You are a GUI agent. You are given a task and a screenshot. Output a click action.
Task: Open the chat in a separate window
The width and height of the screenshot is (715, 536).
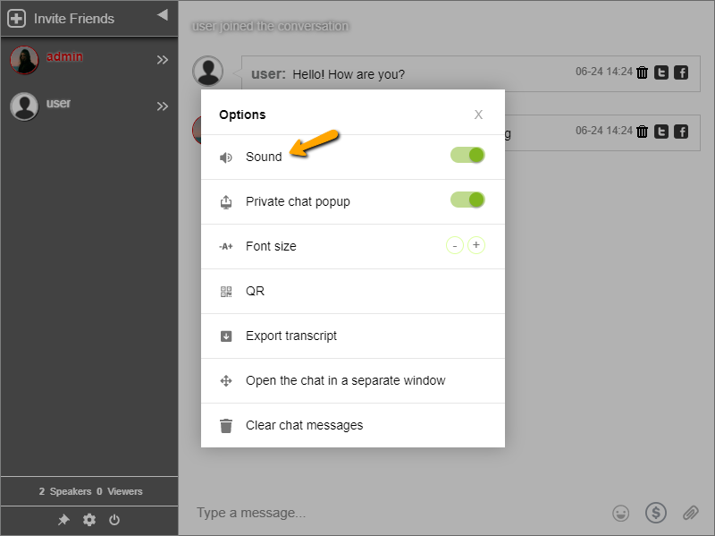tap(345, 380)
